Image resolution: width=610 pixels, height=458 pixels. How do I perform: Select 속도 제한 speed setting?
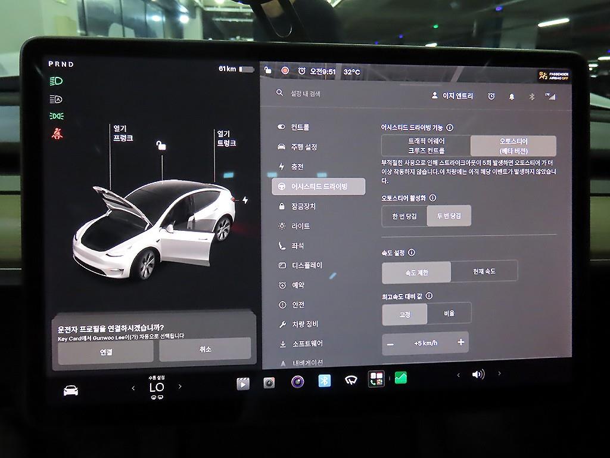416,272
